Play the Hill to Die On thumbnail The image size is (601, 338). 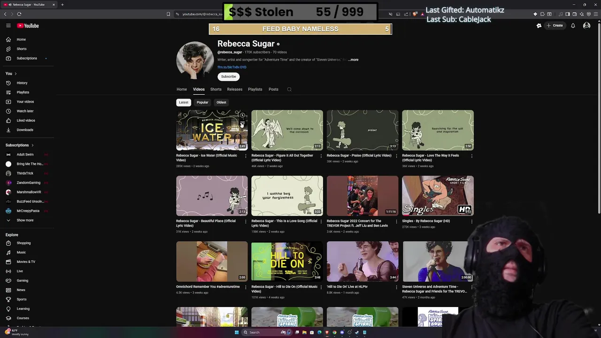pos(287,261)
